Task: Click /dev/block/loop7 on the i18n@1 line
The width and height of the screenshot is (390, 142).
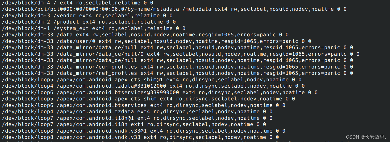Action: pyautogui.click(x=27, y=118)
